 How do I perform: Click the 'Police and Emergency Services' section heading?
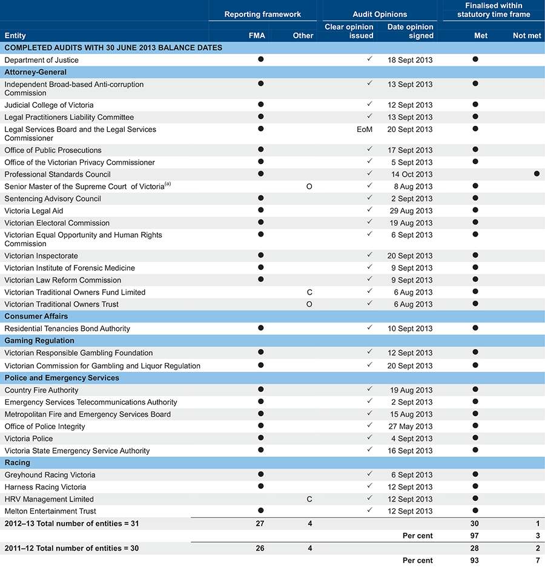coord(62,378)
